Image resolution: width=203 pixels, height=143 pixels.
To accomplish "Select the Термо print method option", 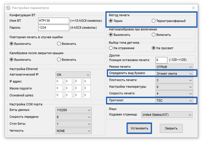I will click(x=111, y=21).
